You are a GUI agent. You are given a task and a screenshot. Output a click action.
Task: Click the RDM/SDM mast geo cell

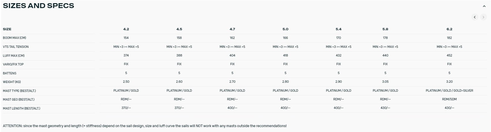pyautogui.click(x=449, y=99)
